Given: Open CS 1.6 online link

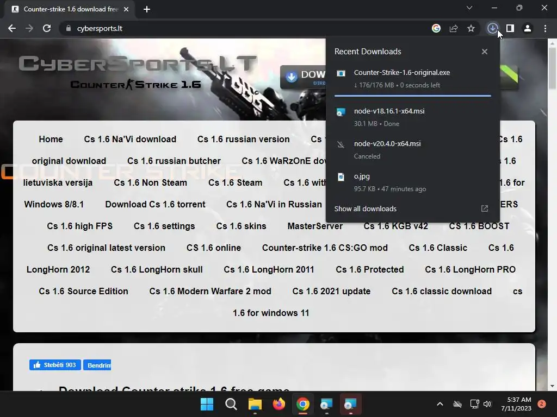Looking at the screenshot, I should pyautogui.click(x=213, y=248).
